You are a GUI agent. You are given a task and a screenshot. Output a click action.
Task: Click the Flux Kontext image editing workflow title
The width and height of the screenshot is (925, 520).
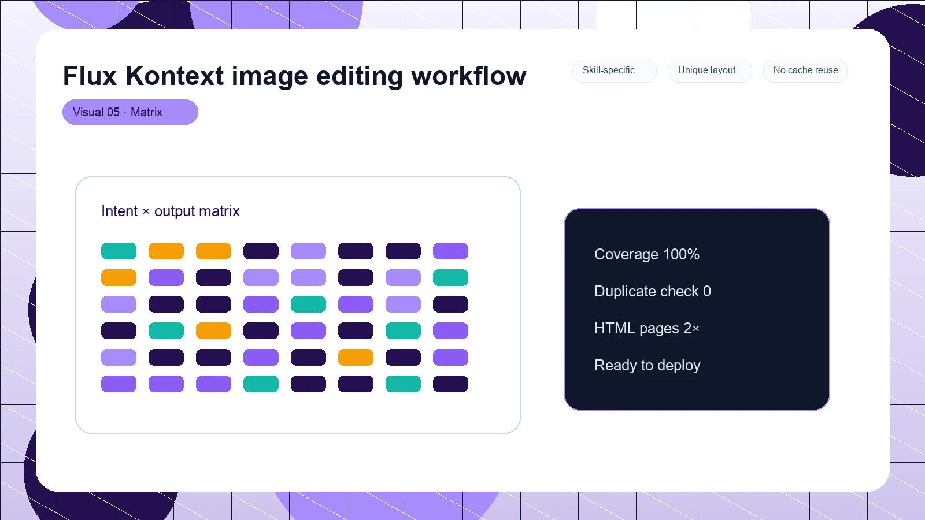pos(294,76)
